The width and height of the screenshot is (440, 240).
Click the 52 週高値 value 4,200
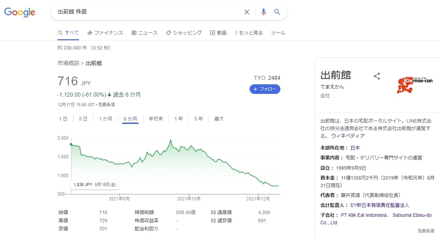[x=264, y=212]
